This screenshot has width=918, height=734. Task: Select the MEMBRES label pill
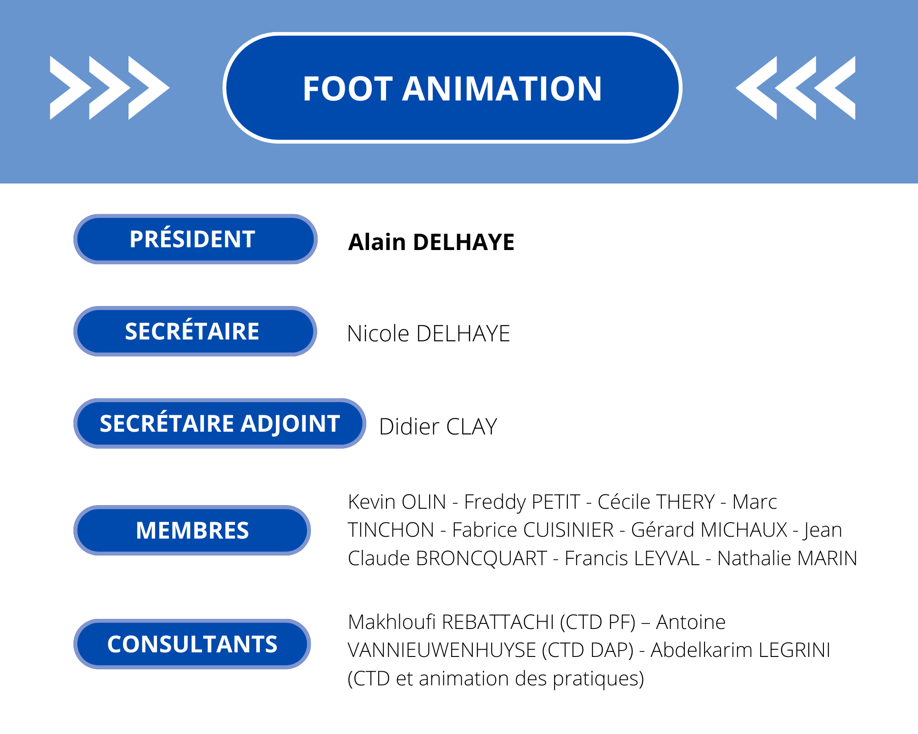pyautogui.click(x=192, y=530)
